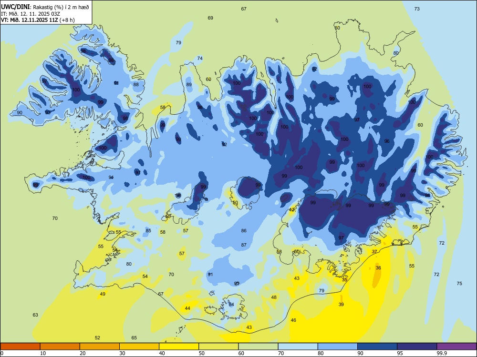477x357 pixels.
Task: Click the dark orange 0–10 legend swatch
Action: (x=20, y=347)
